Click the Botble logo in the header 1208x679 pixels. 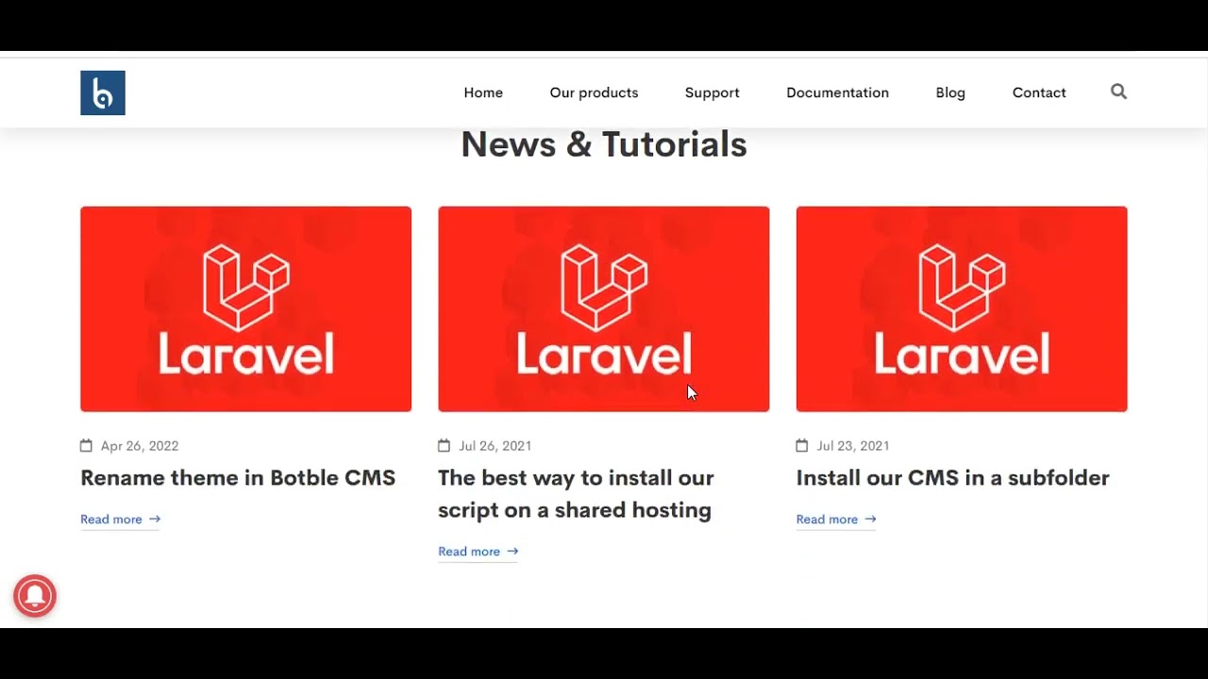tap(103, 92)
